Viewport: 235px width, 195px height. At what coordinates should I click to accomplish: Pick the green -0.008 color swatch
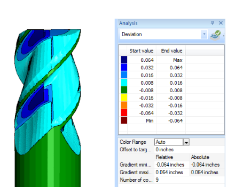click(124, 90)
